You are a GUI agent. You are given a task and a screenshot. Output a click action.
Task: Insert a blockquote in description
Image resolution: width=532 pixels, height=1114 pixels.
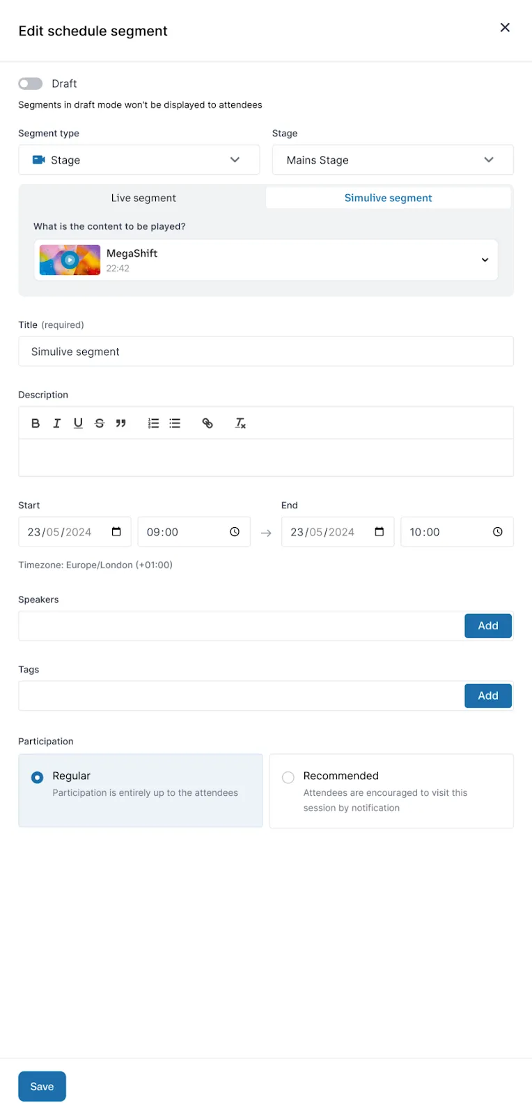click(x=121, y=423)
